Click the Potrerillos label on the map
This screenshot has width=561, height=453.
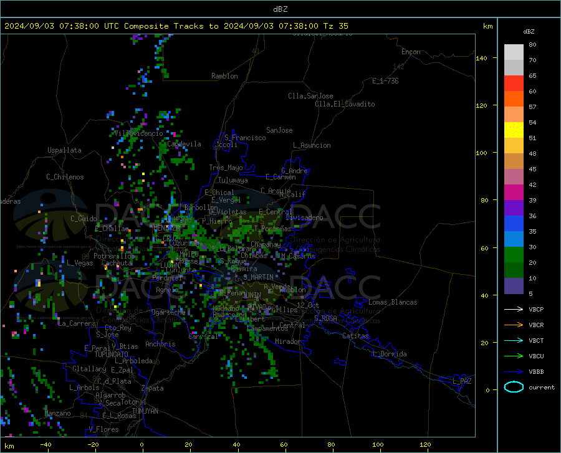(x=114, y=256)
